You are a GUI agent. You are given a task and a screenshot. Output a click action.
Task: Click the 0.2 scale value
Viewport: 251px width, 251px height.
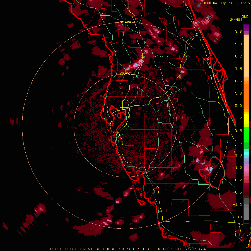point(238,180)
